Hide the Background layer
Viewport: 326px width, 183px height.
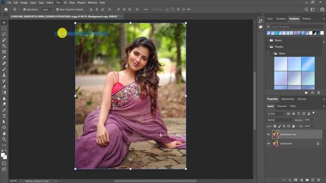(268, 143)
